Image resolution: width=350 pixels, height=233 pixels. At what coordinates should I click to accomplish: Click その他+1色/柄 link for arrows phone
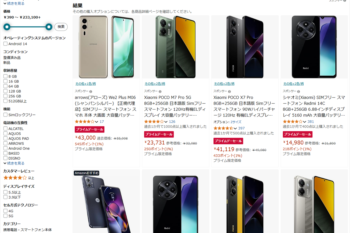click(85, 84)
